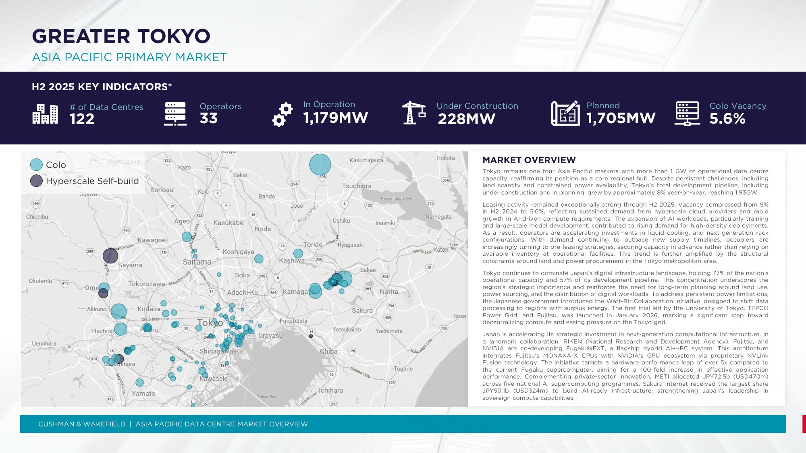Click the 1,705MW planned value

coord(621,118)
